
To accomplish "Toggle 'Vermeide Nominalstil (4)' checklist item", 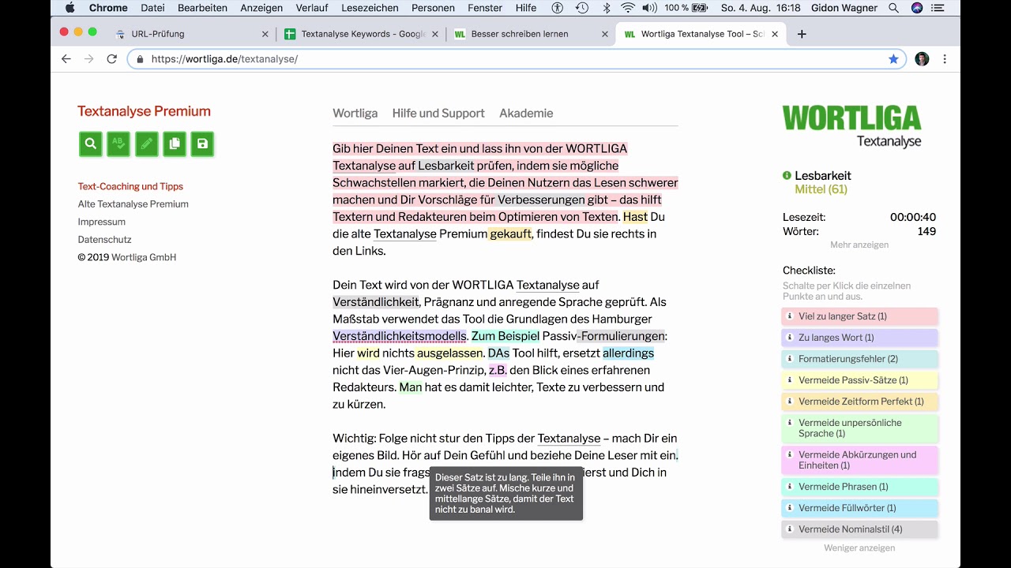I will [x=859, y=529].
